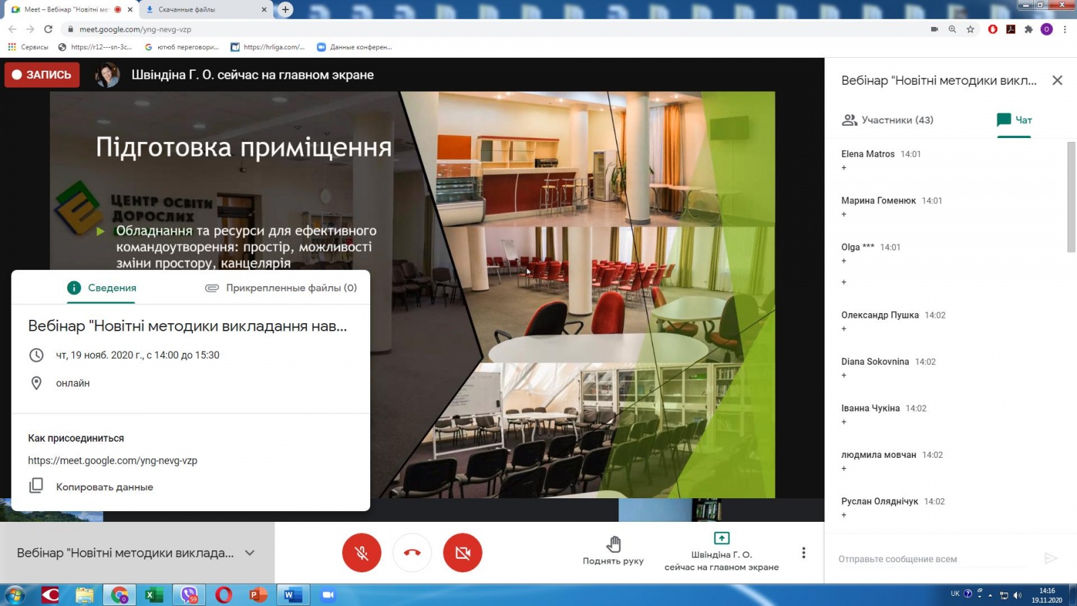
Task: Open the Adobe Acrobat extension icon
Action: point(1010,29)
